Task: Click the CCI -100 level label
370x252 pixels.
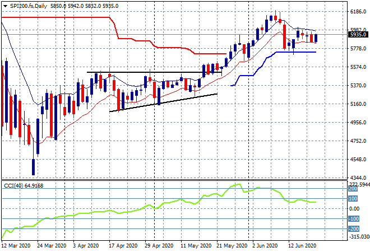Action: pos(354,219)
